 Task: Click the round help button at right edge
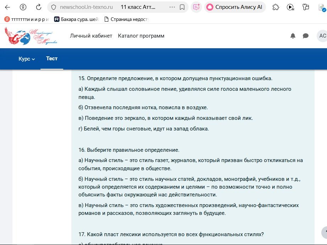324,232
